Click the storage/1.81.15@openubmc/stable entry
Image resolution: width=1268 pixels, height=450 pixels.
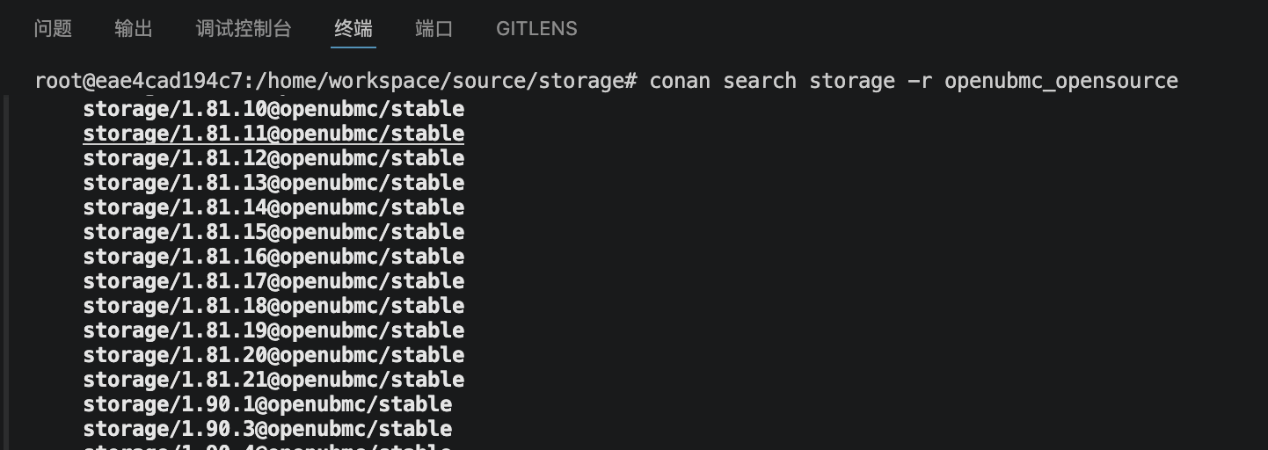(x=273, y=232)
